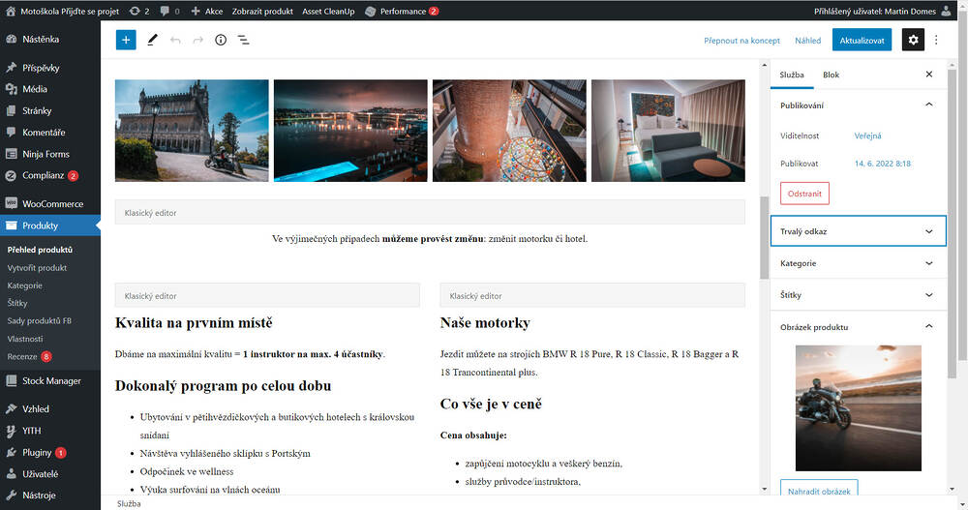
Task: Toggle the block inserter plus button
Action: pos(126,40)
